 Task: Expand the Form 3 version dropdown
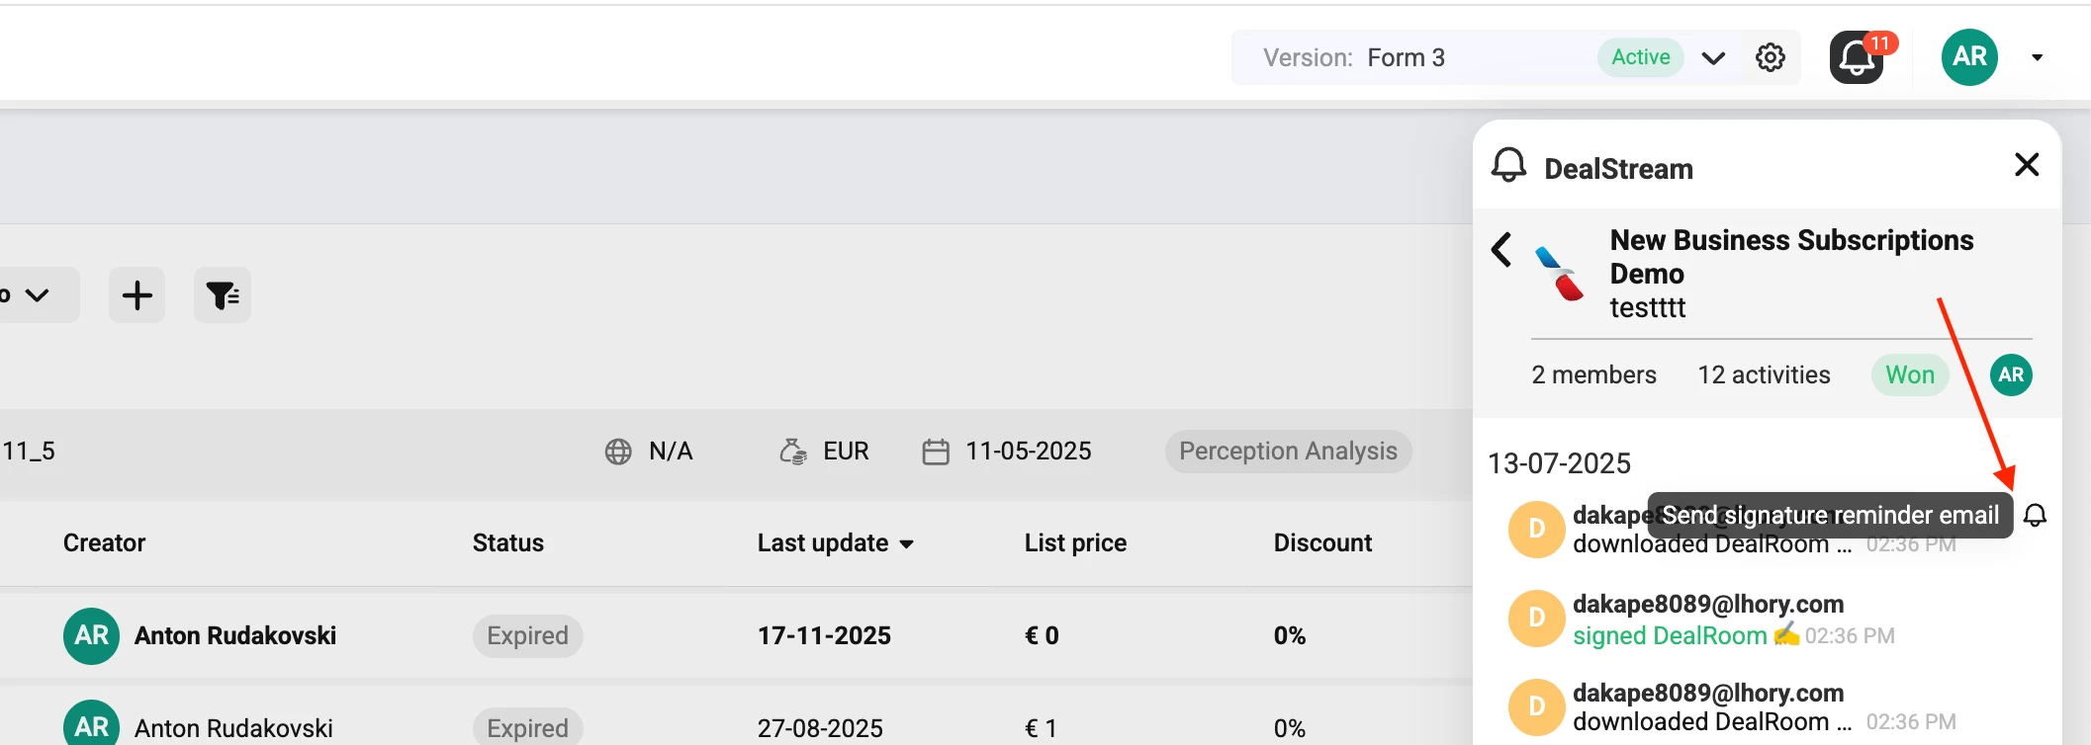click(1713, 58)
